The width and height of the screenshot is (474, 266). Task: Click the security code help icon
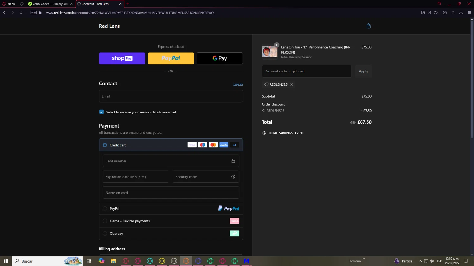click(x=233, y=176)
